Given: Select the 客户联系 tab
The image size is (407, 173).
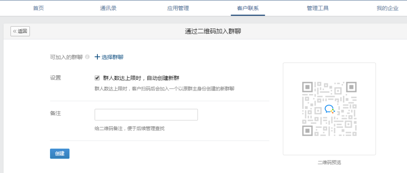Looking at the screenshot, I should [x=248, y=8].
